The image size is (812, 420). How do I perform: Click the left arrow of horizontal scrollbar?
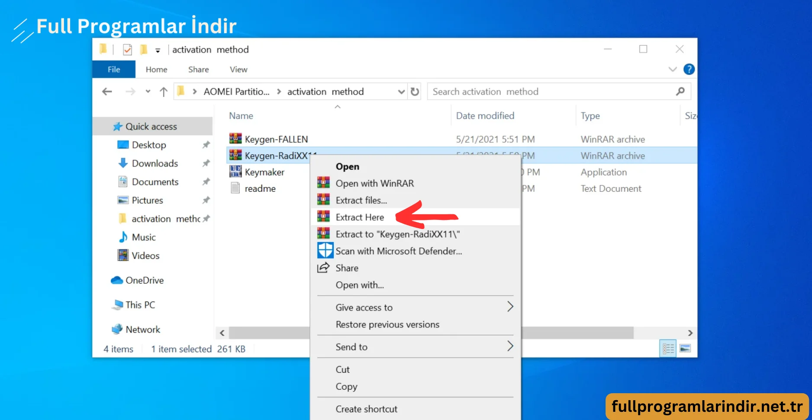pyautogui.click(x=222, y=333)
